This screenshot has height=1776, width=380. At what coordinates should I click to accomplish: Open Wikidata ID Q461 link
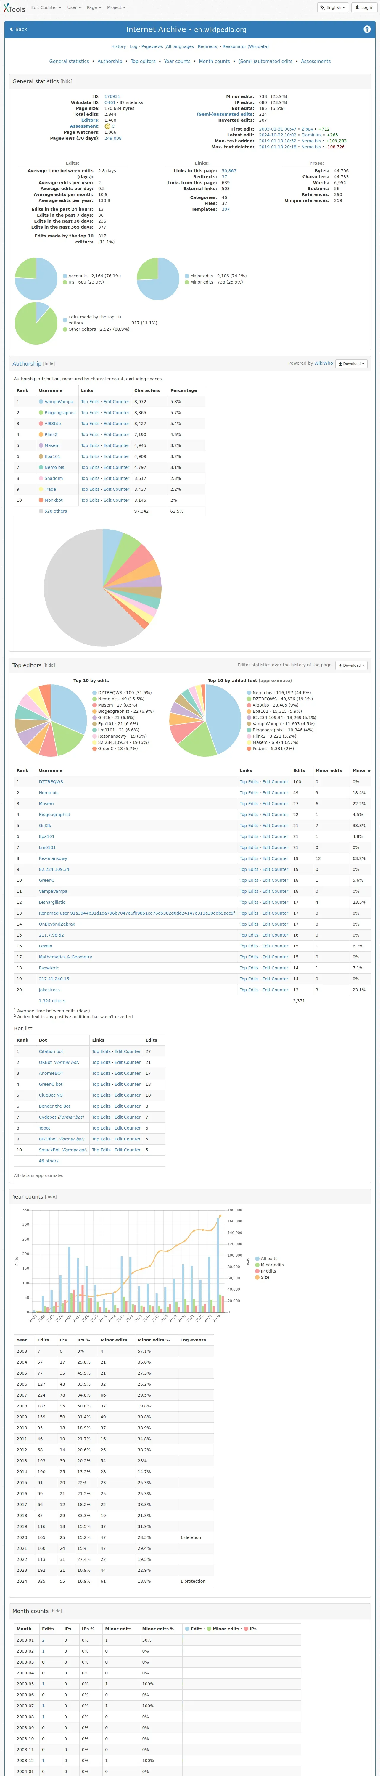click(110, 103)
